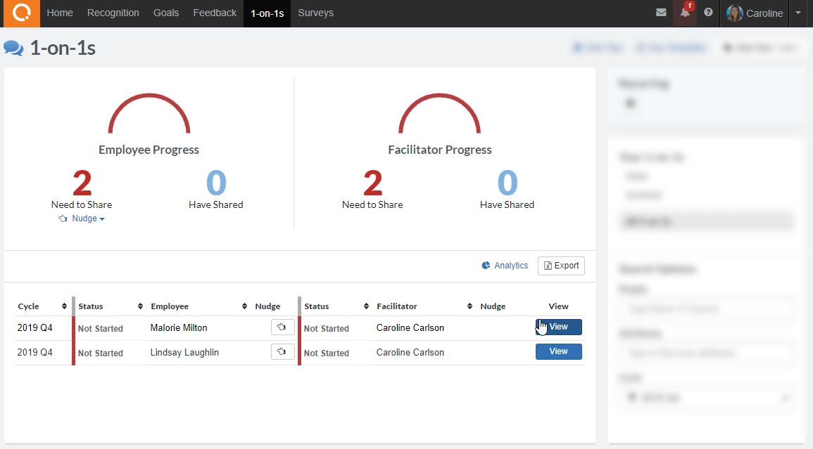View Malorie Milton's 1-on-1

(558, 327)
